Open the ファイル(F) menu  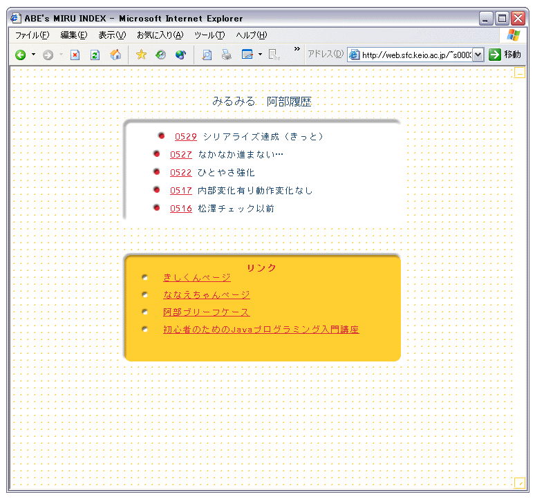pos(32,35)
